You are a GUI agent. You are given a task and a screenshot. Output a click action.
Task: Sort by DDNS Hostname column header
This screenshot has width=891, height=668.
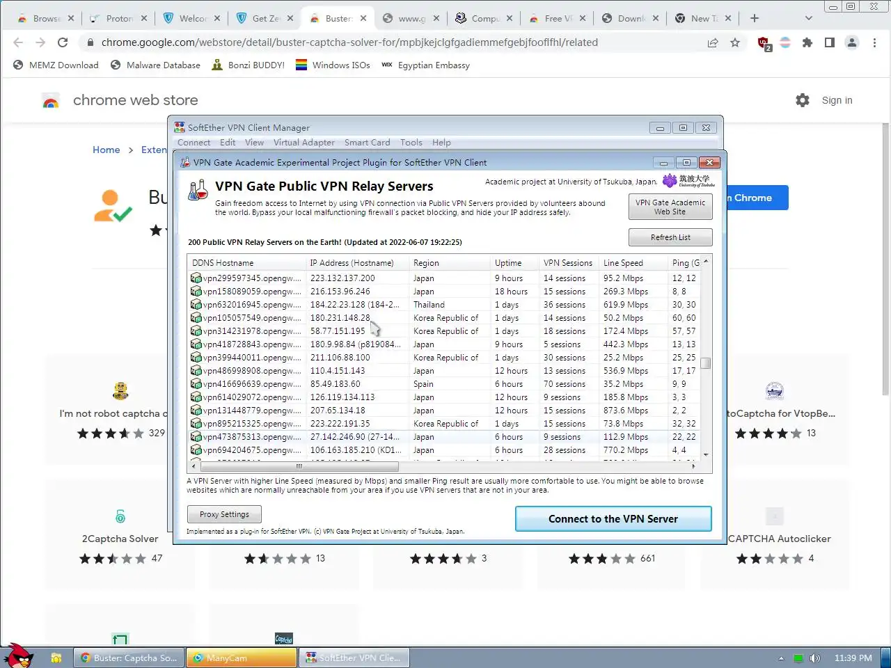click(x=246, y=262)
